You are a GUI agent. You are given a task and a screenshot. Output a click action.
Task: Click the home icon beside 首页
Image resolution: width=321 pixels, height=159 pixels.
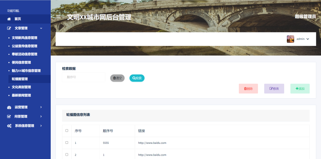tap(9, 19)
